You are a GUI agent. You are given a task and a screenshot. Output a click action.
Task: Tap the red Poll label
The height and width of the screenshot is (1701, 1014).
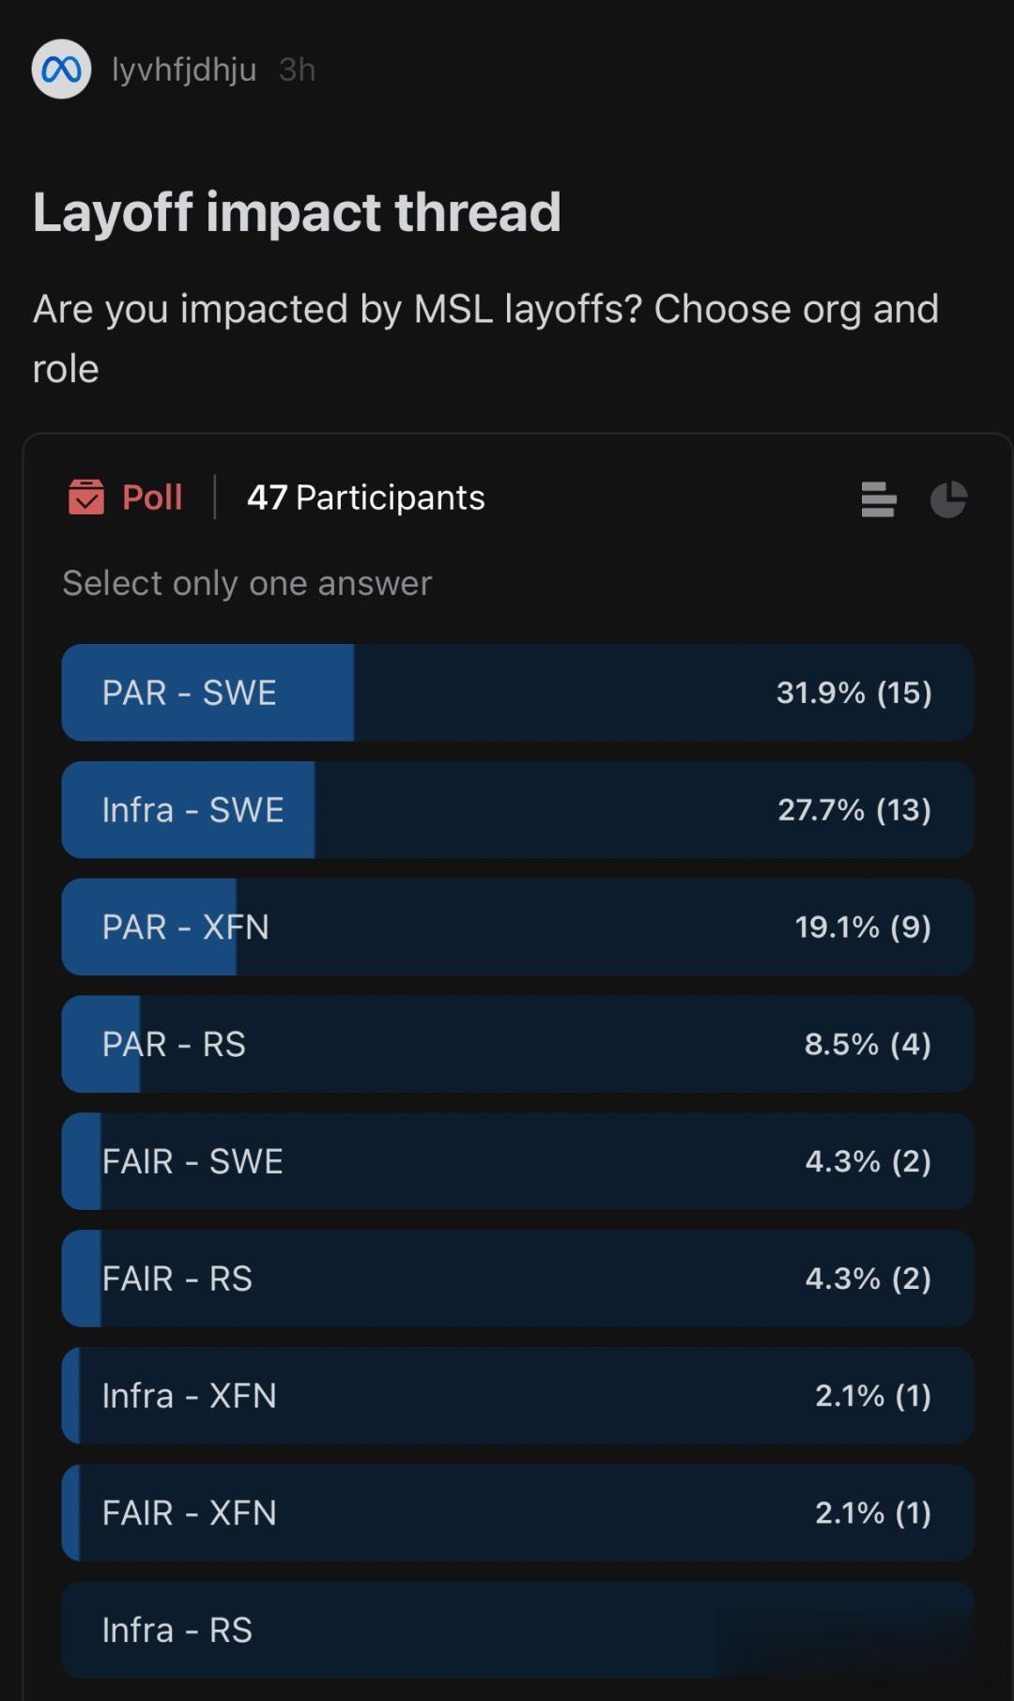click(152, 498)
